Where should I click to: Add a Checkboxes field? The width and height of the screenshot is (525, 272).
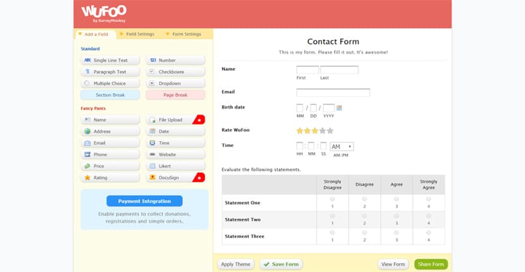[x=175, y=71]
